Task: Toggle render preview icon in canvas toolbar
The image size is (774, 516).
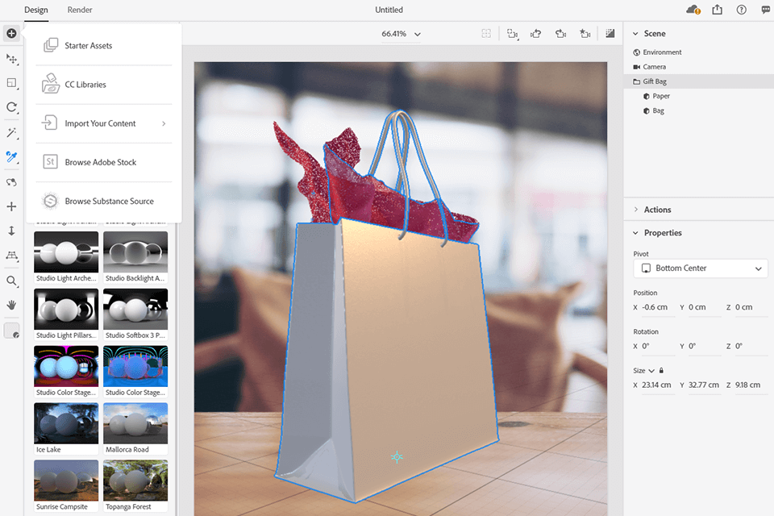Action: click(610, 34)
